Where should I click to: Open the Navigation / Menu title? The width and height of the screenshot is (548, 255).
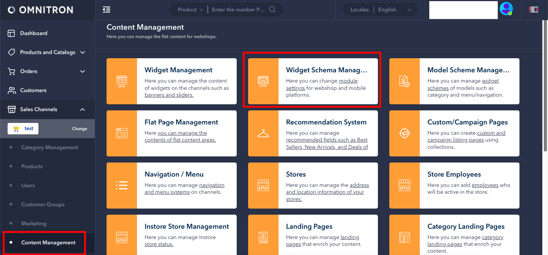(x=174, y=174)
